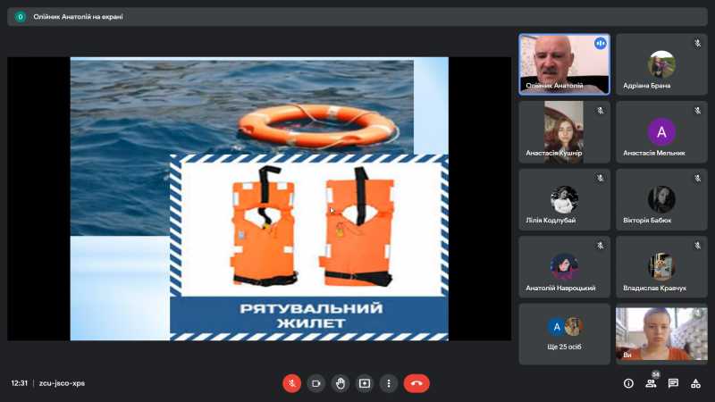Open the present screen button
Image resolution: width=715 pixels, height=402 pixels.
[x=365, y=383]
